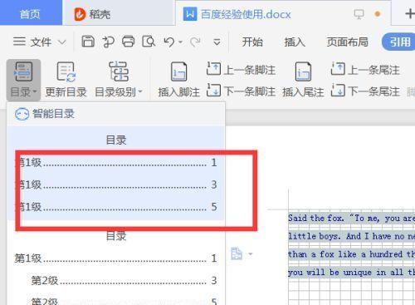Add a new tab with the plus button

(x=410, y=13)
